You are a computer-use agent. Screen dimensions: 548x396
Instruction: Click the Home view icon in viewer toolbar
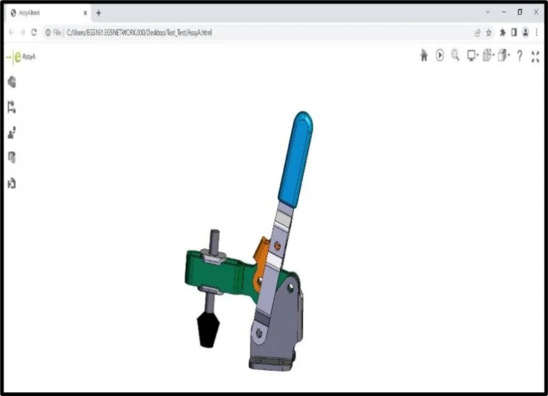click(x=424, y=55)
